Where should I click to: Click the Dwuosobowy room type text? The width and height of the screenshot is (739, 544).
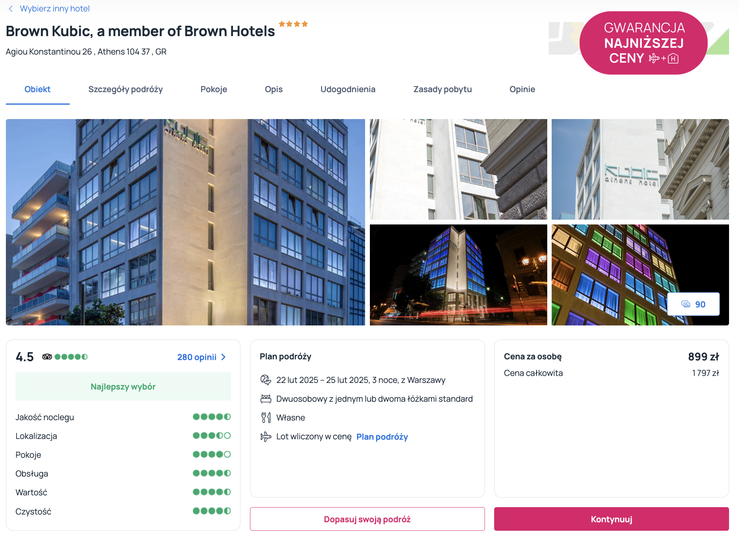(374, 399)
